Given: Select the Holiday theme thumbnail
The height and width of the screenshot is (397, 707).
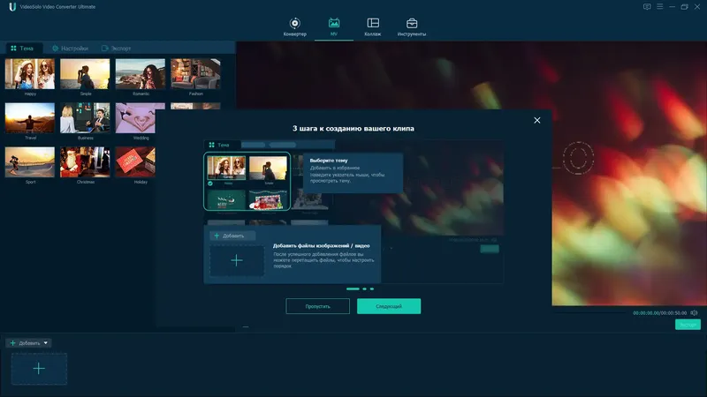Looking at the screenshot, I should 135,162.
